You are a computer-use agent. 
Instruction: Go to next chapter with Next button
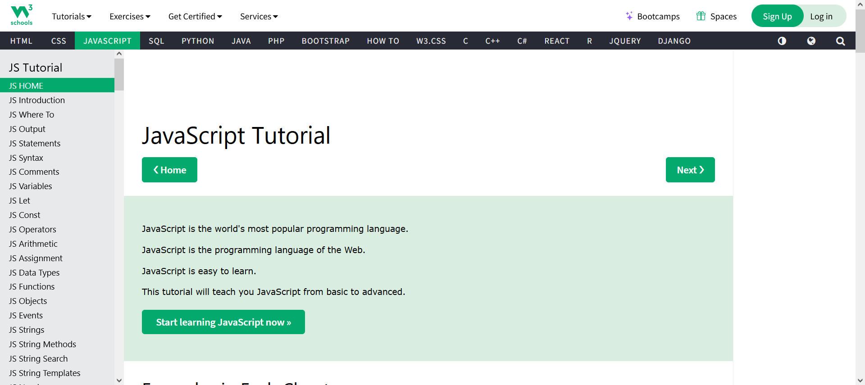tap(690, 170)
